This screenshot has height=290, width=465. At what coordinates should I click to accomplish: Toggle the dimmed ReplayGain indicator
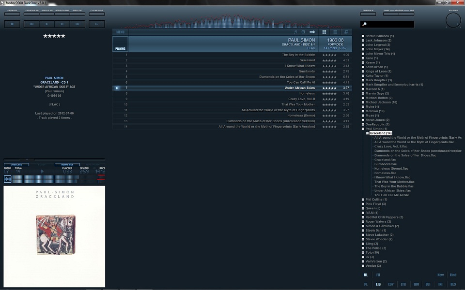93,164
